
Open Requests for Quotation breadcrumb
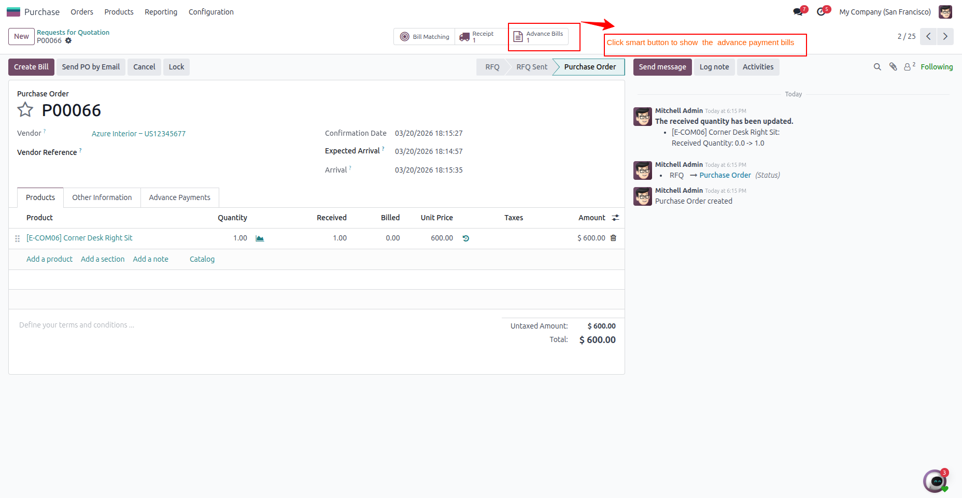click(73, 32)
